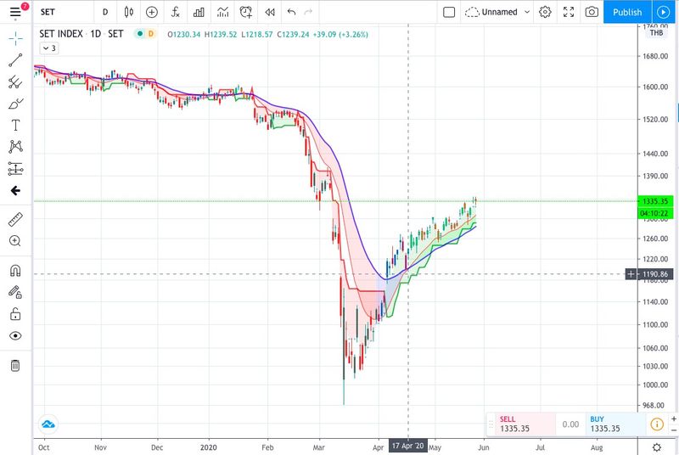
Task: Hide all drawings using eye icon
Action: click(x=15, y=336)
